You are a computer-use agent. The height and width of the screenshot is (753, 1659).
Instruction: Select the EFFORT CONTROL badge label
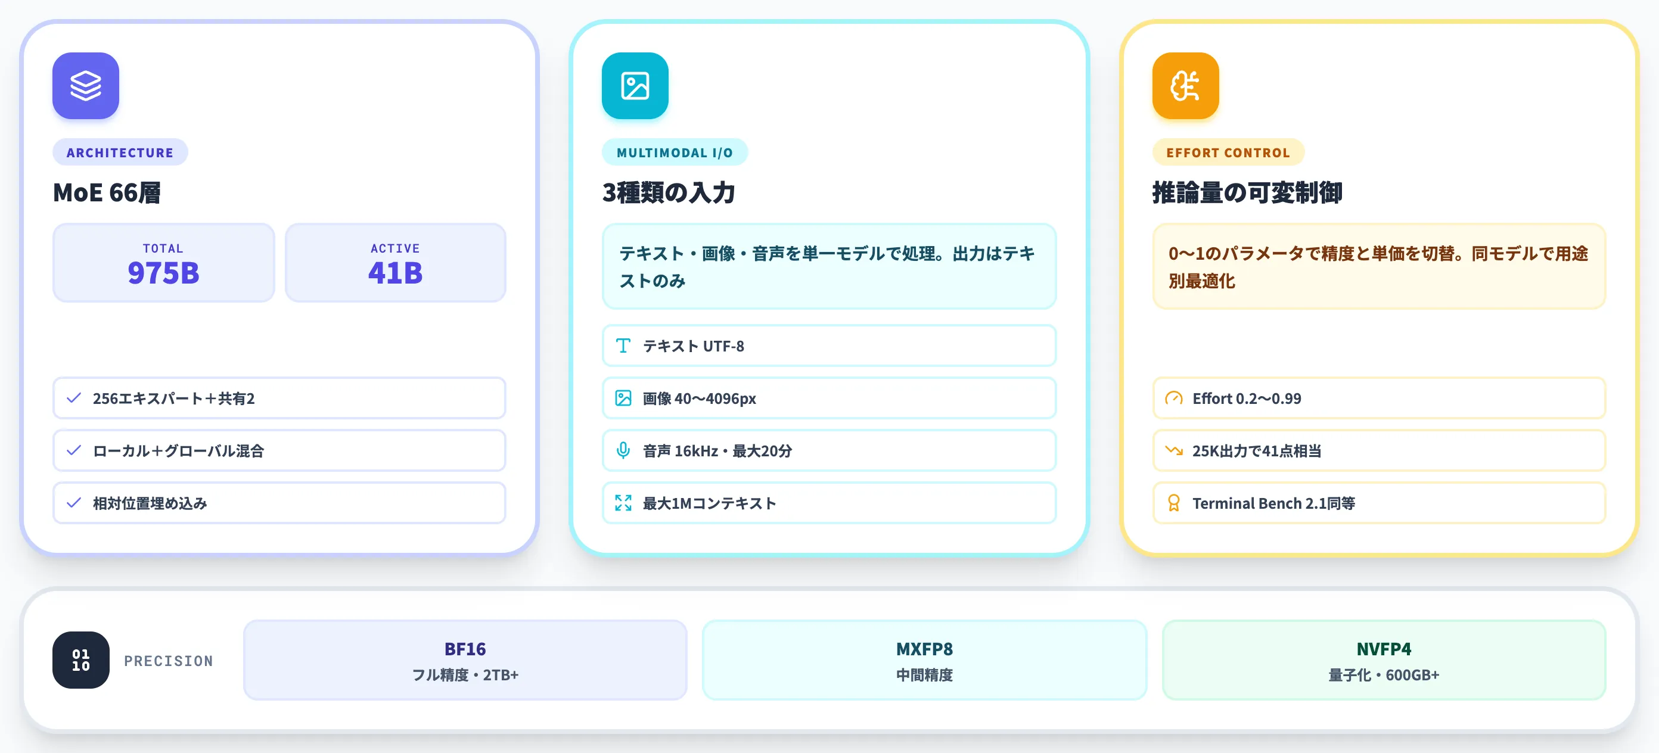[1228, 153]
